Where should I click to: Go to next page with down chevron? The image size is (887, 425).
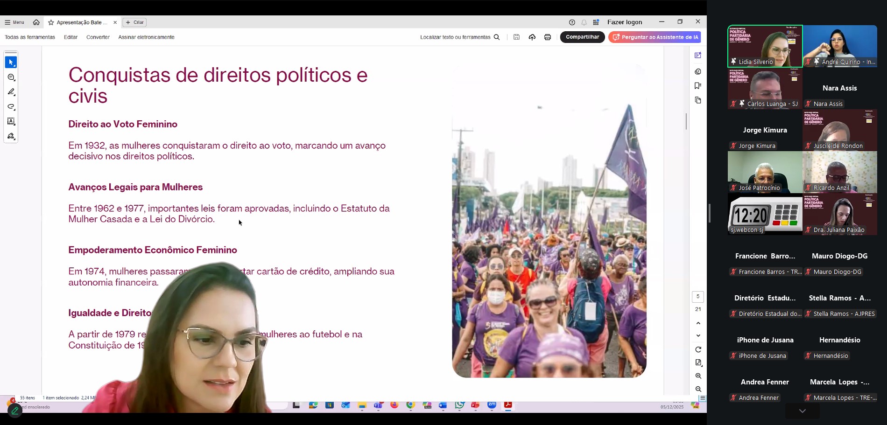(x=698, y=336)
